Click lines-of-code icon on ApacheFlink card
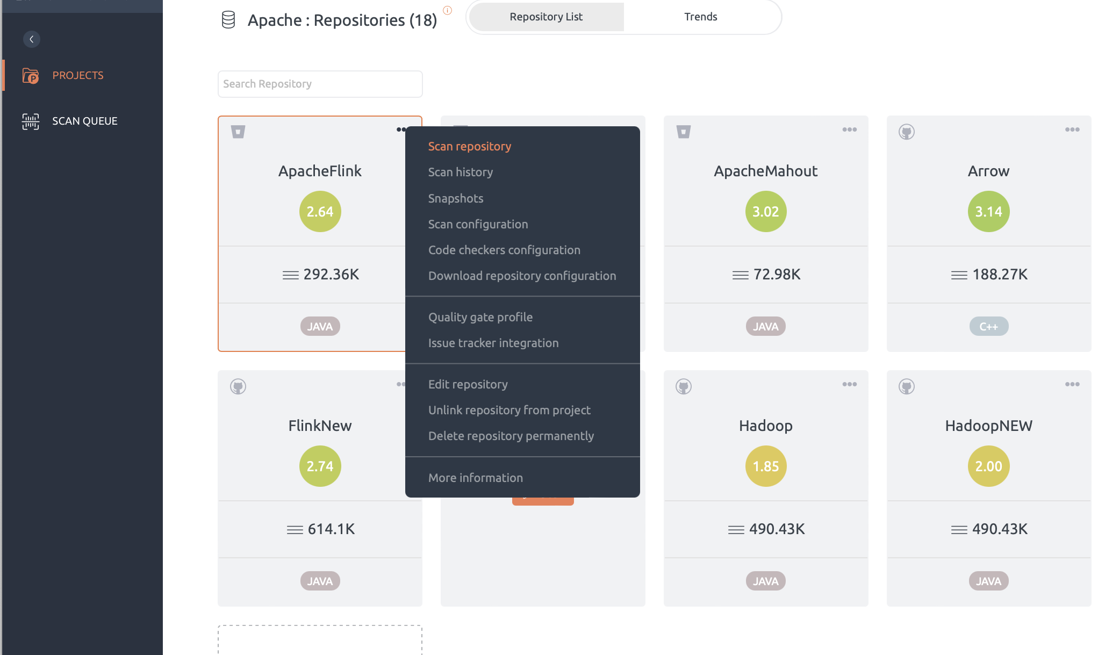Screen dimensions: 1098x655 coord(291,275)
